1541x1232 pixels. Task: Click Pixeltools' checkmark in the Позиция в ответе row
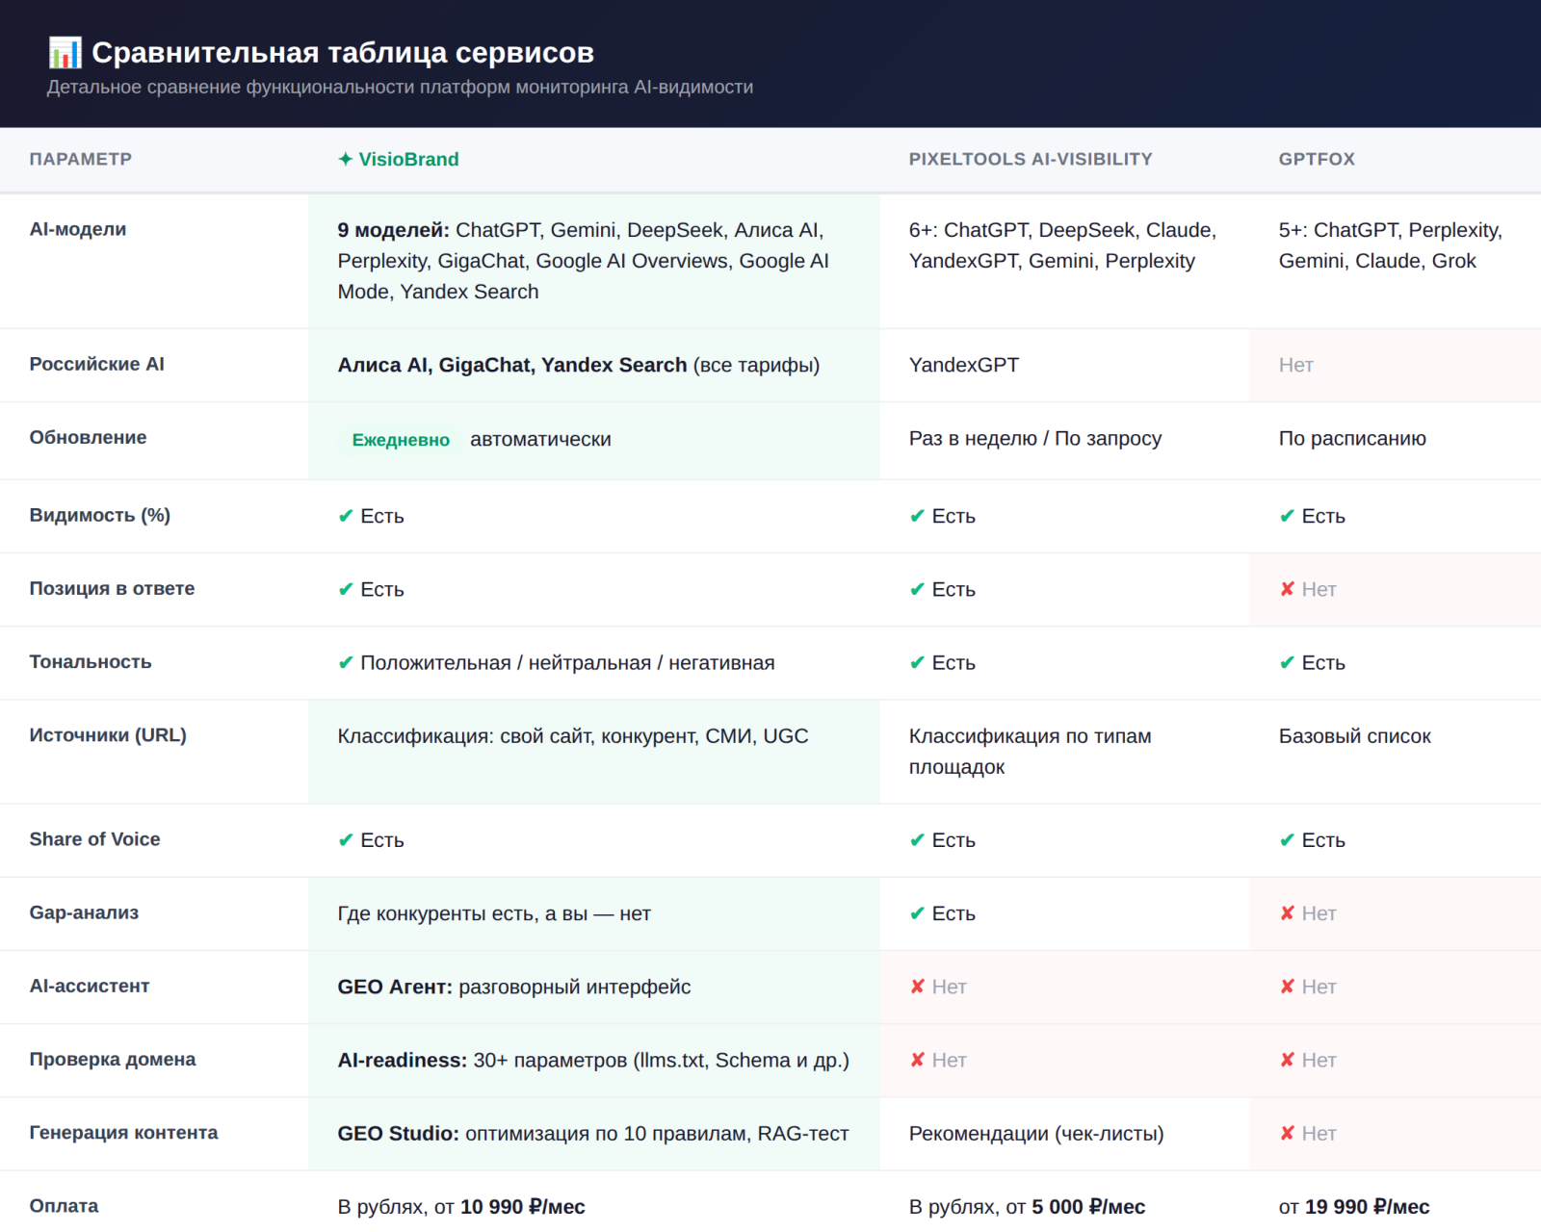(x=917, y=589)
